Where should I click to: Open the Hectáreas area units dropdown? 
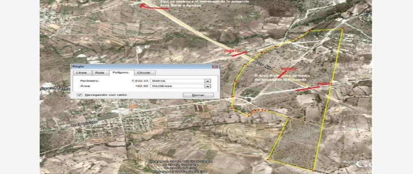click(181, 86)
